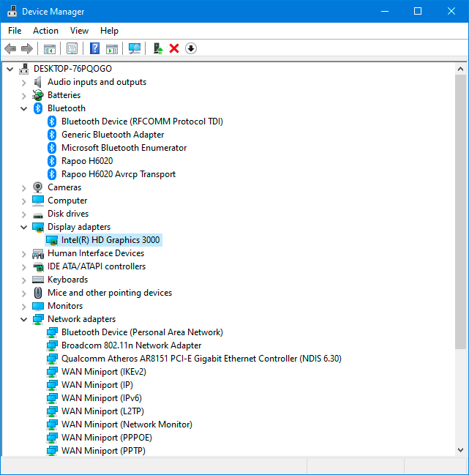Click the Human Interface Devices icon
Screen dimensions: 469x475
coord(38,253)
